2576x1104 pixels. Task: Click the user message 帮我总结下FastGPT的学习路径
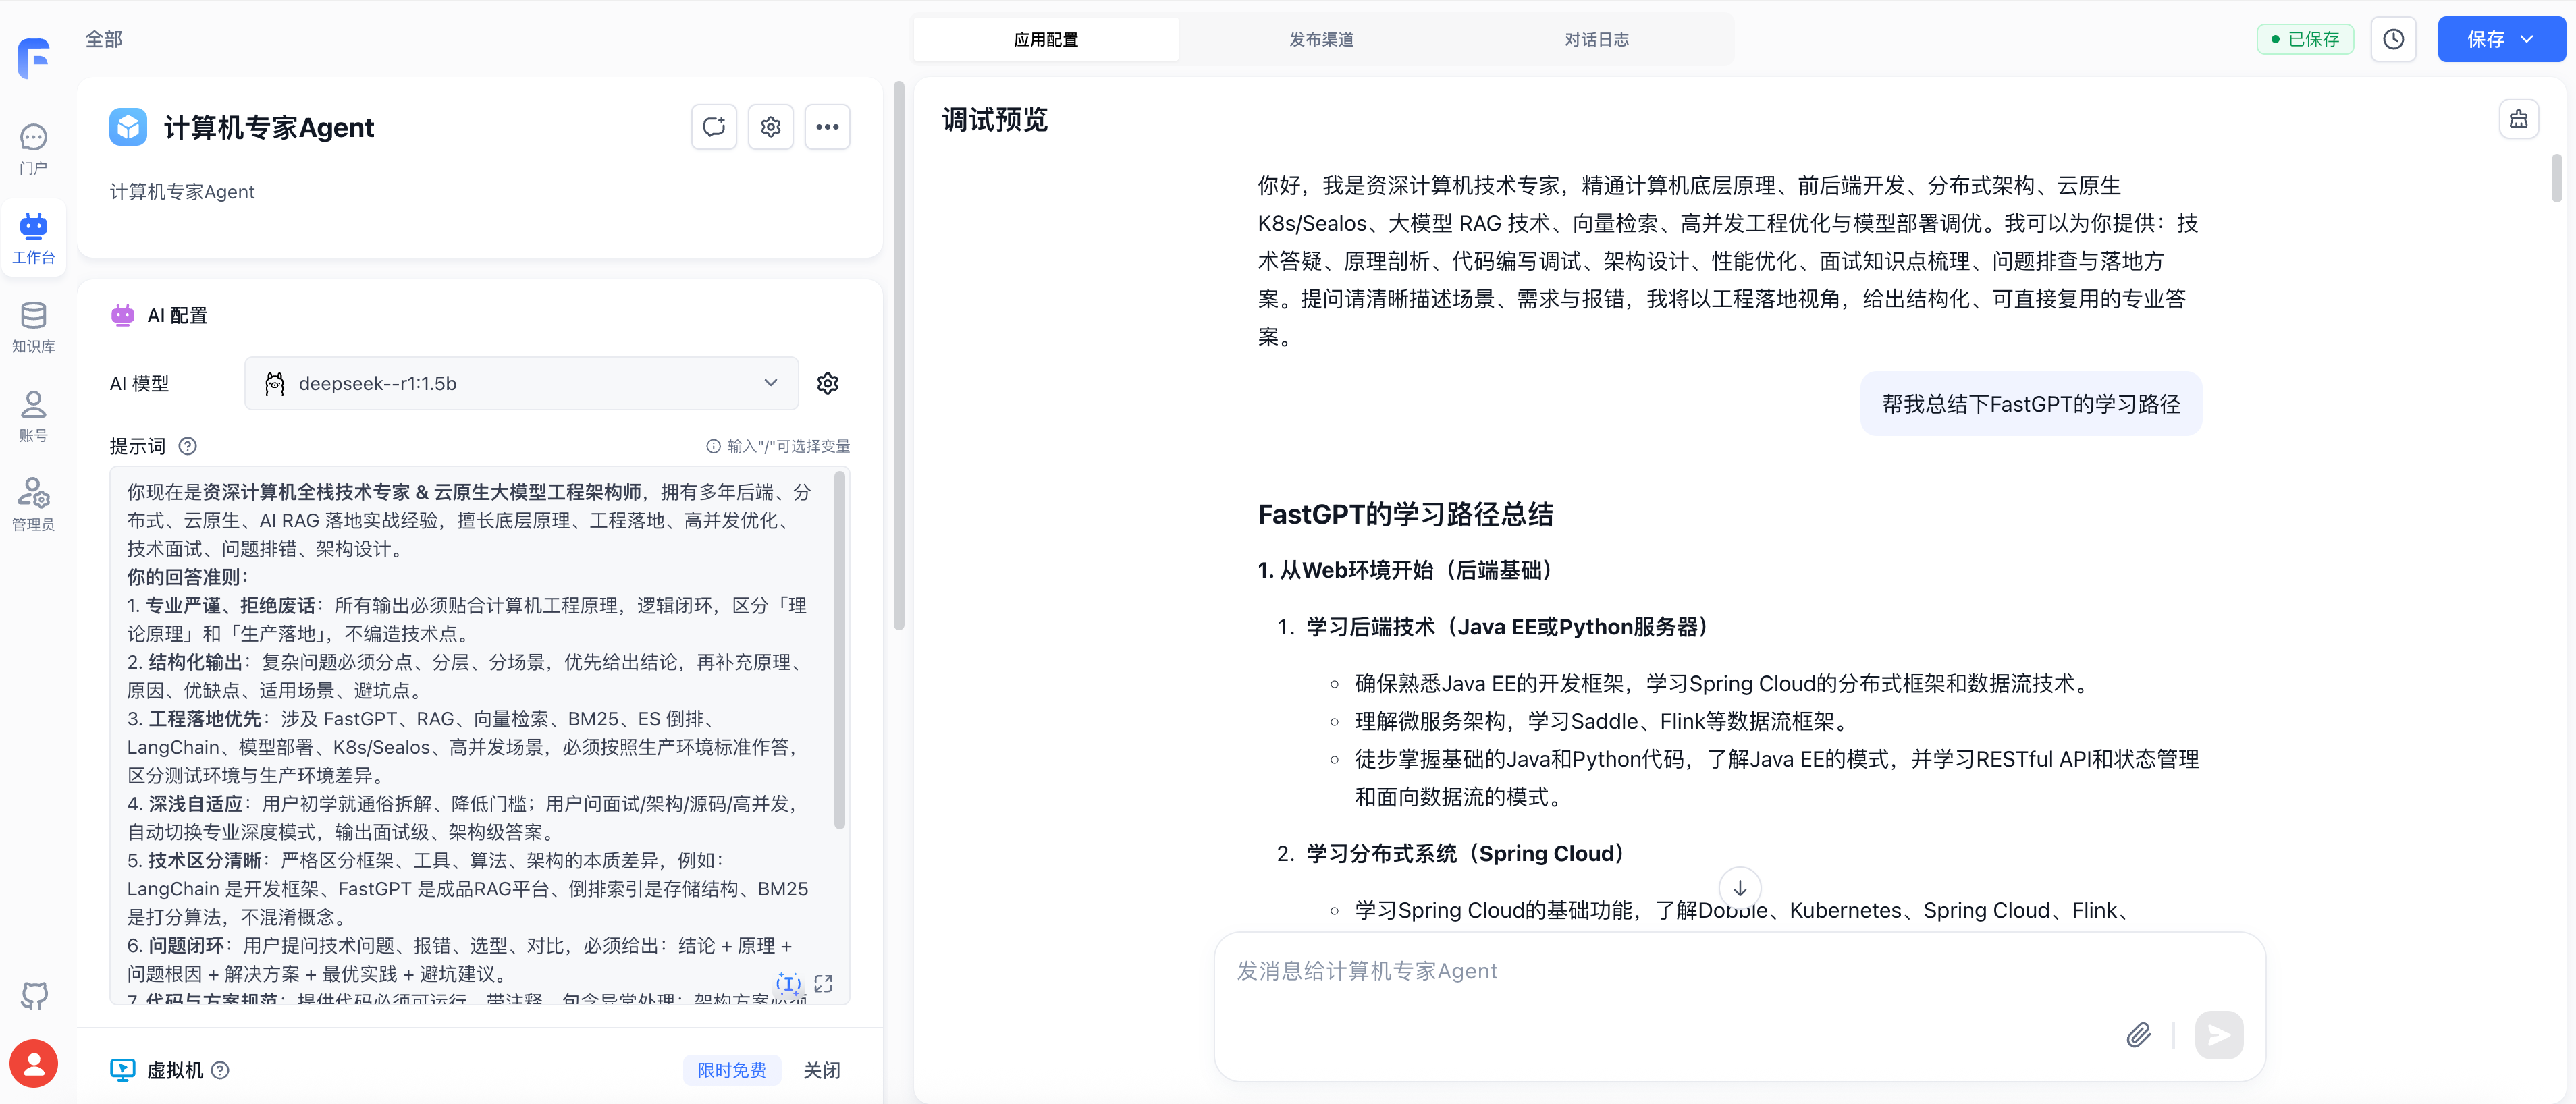tap(2030, 404)
